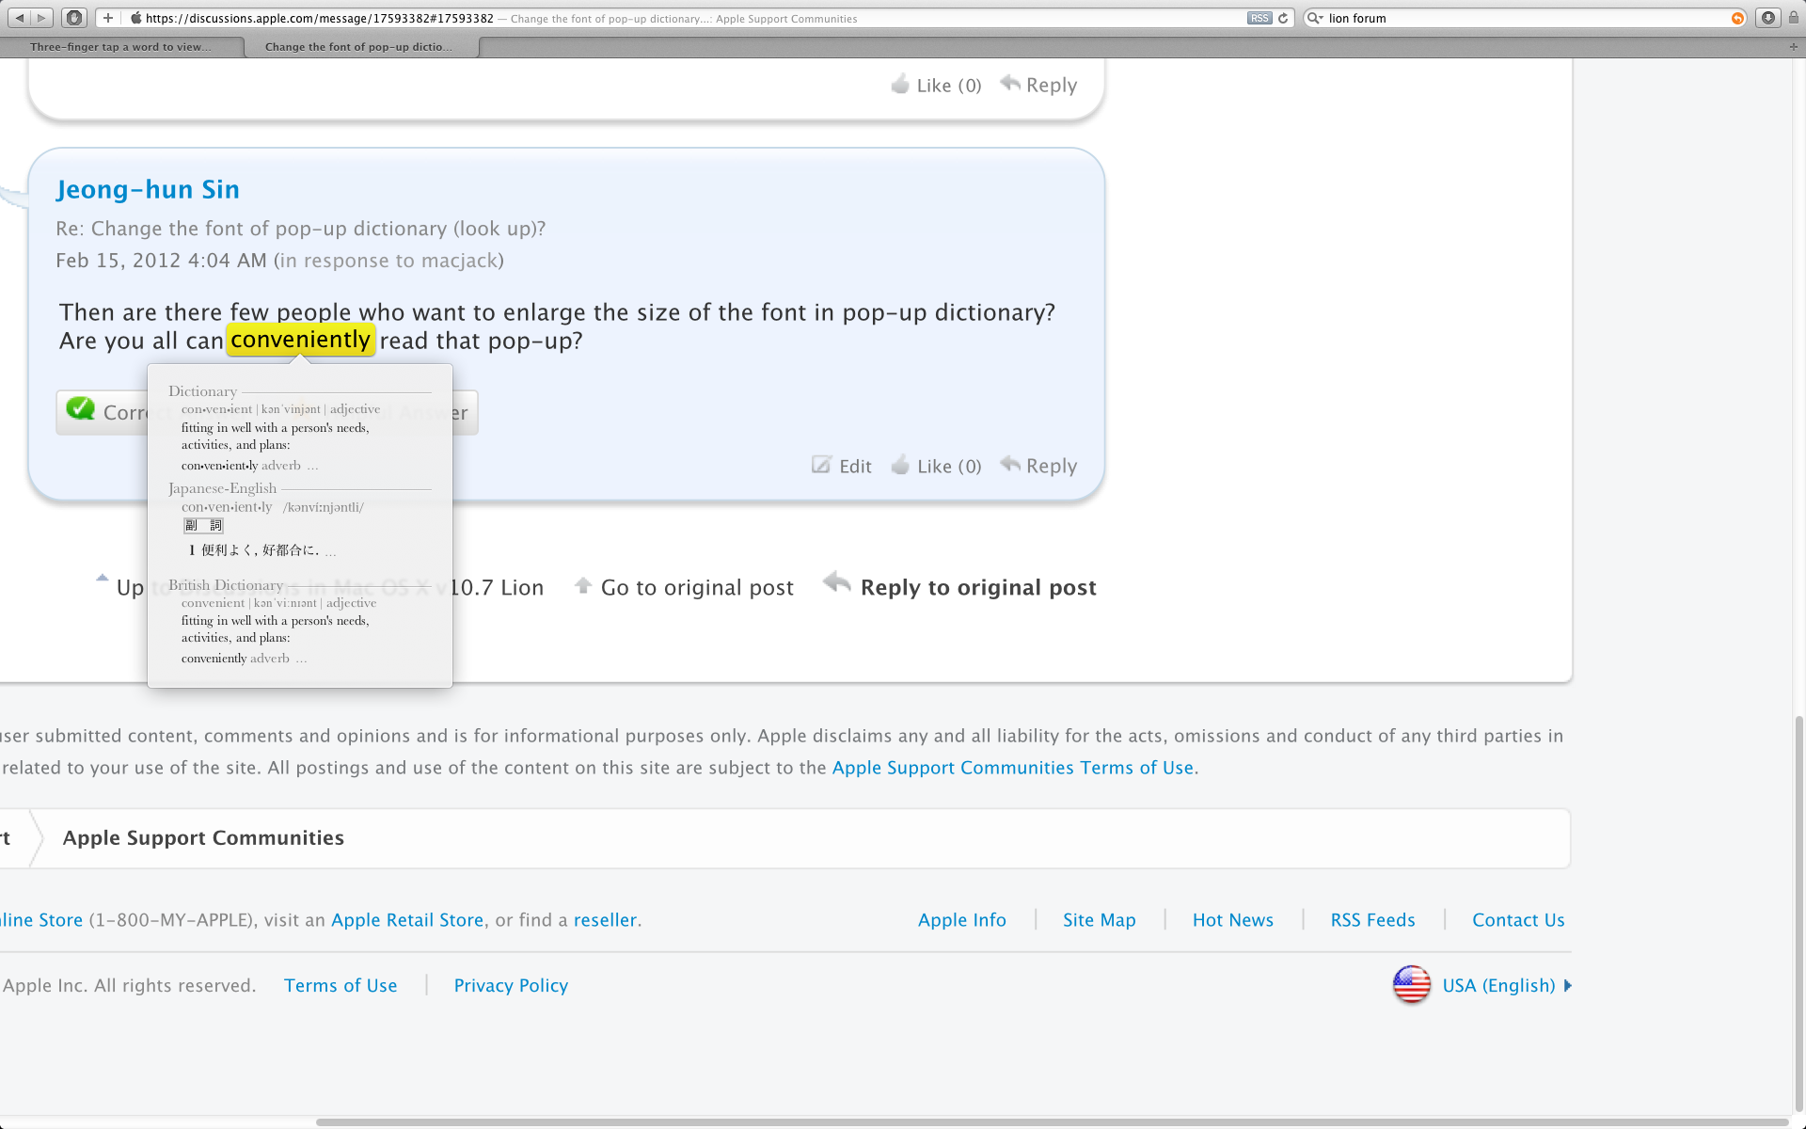Screen dimensions: 1806x1129
Task: Open Apple Support Communities Terms of Use link
Action: [1012, 768]
